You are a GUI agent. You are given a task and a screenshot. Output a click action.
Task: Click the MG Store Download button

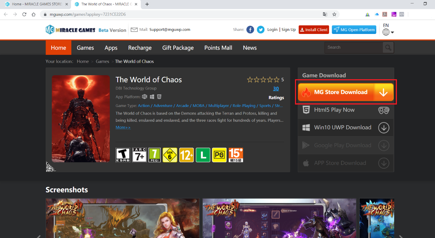(x=345, y=92)
